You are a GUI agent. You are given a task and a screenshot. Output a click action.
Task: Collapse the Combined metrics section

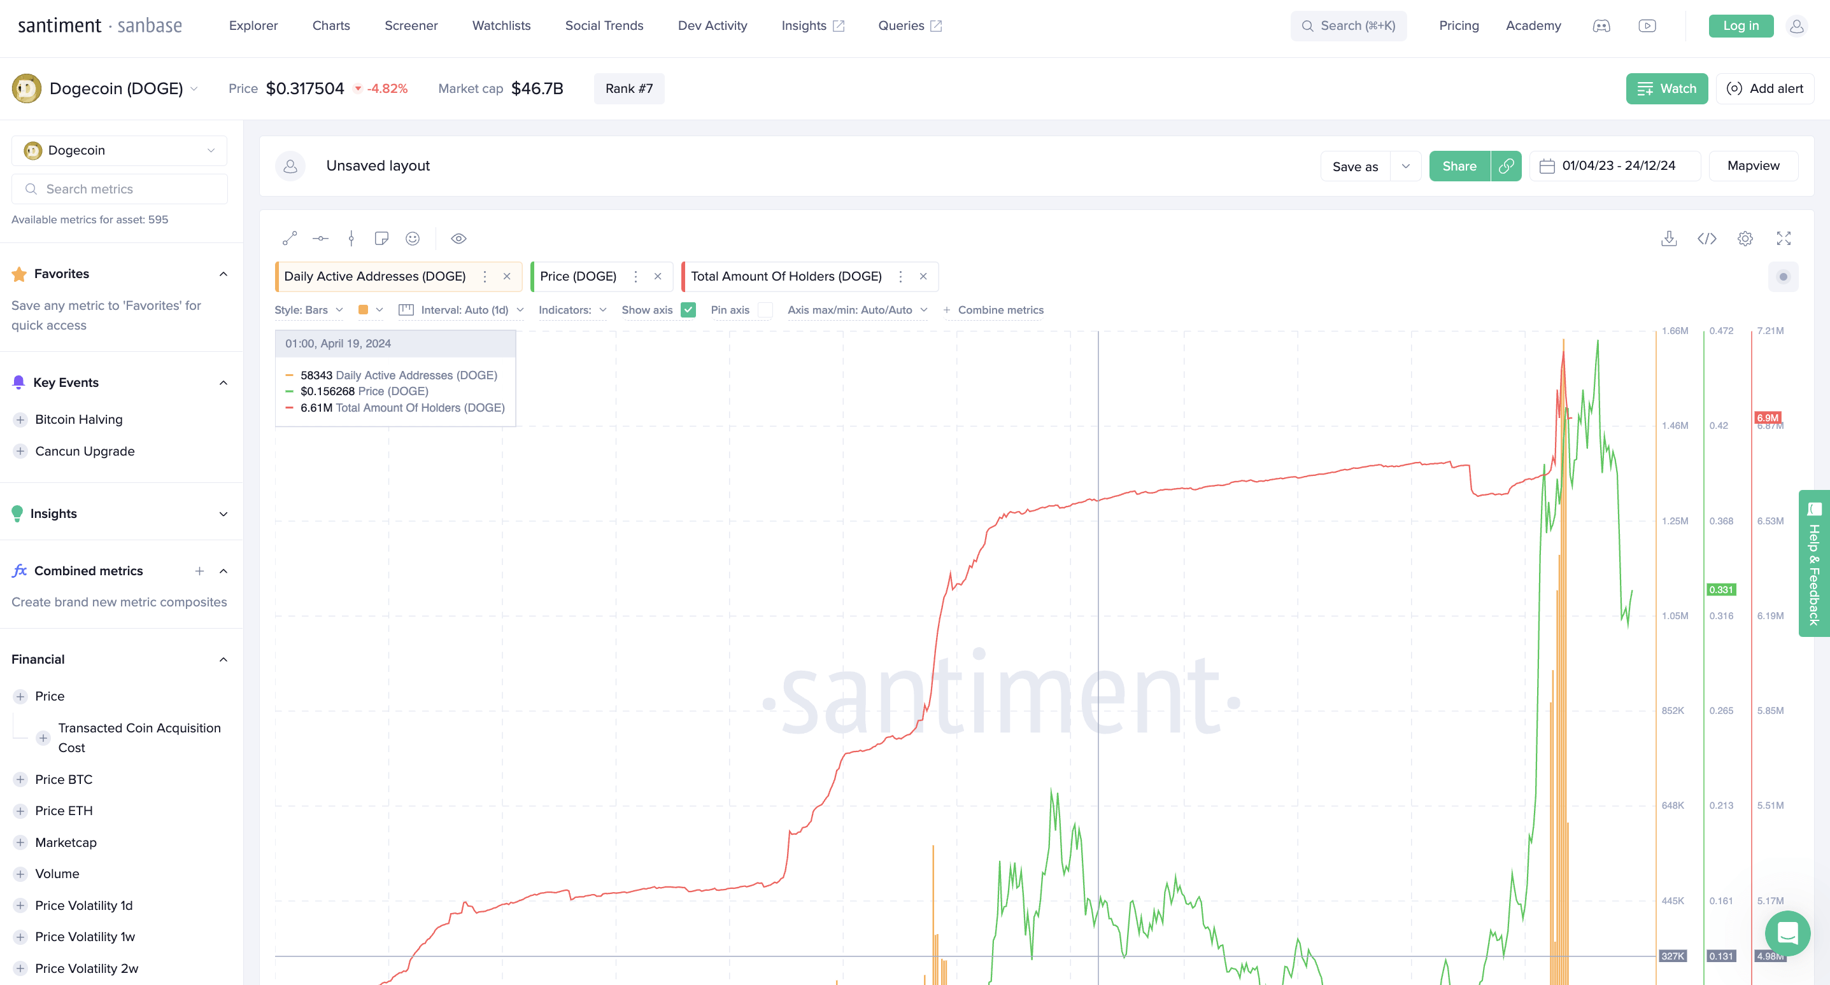(223, 571)
